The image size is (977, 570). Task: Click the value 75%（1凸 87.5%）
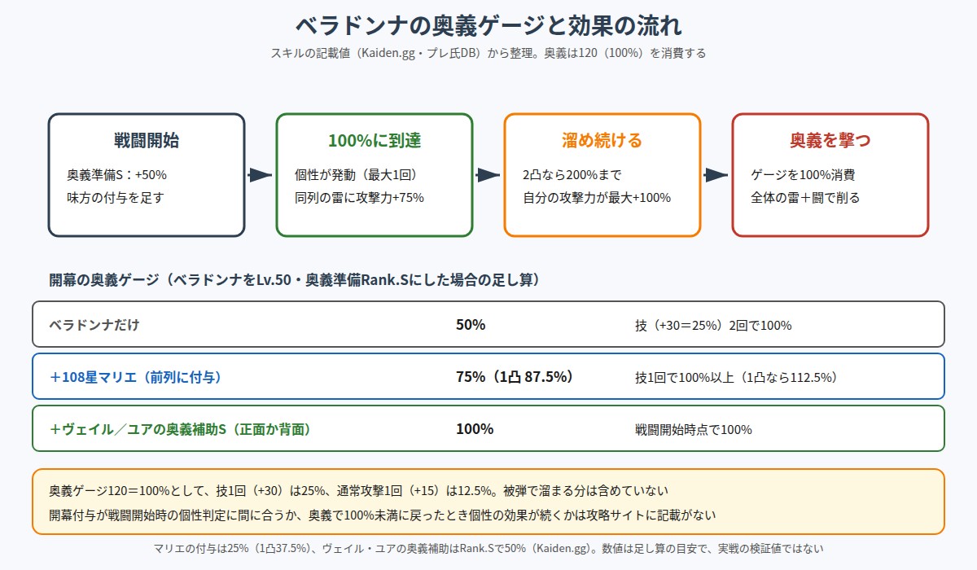point(515,377)
